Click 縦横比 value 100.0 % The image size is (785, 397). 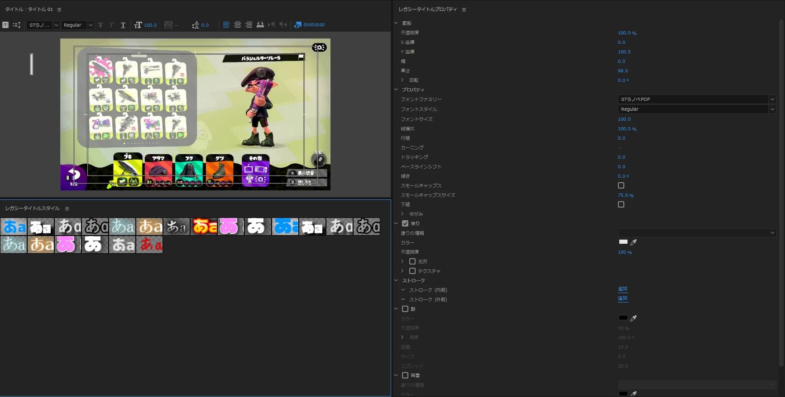[627, 129]
